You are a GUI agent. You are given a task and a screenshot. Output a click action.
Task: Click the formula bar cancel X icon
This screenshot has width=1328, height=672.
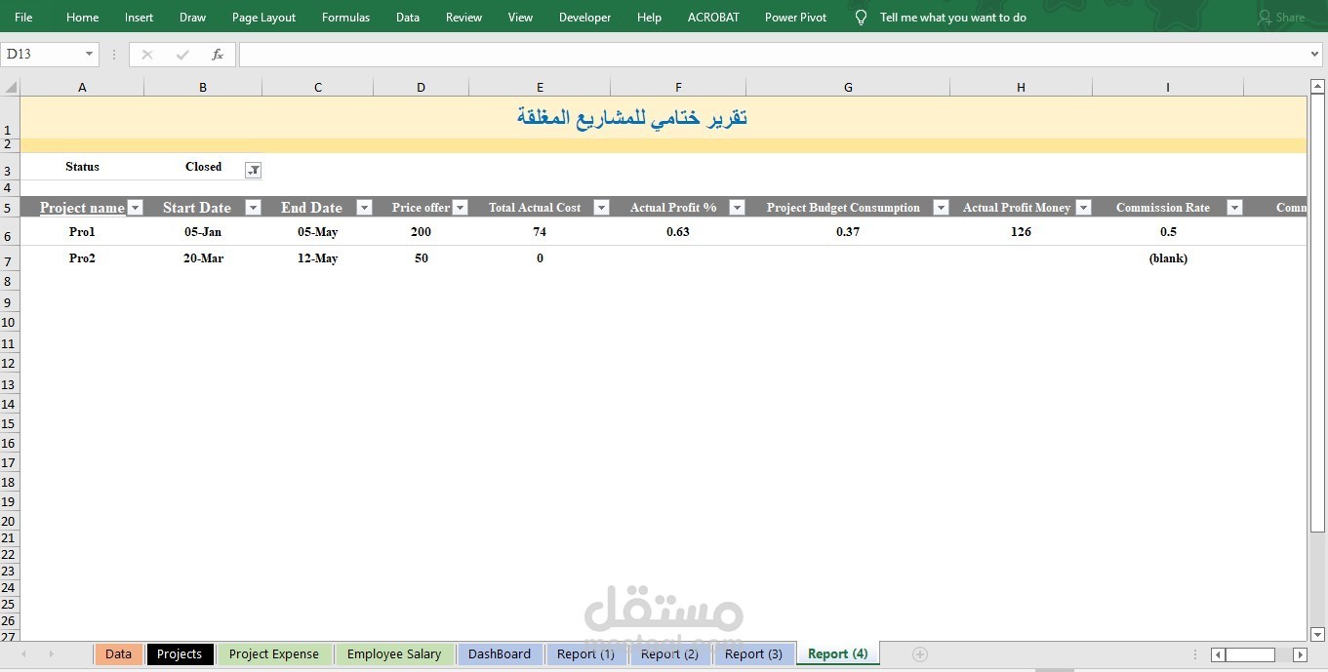tap(147, 55)
